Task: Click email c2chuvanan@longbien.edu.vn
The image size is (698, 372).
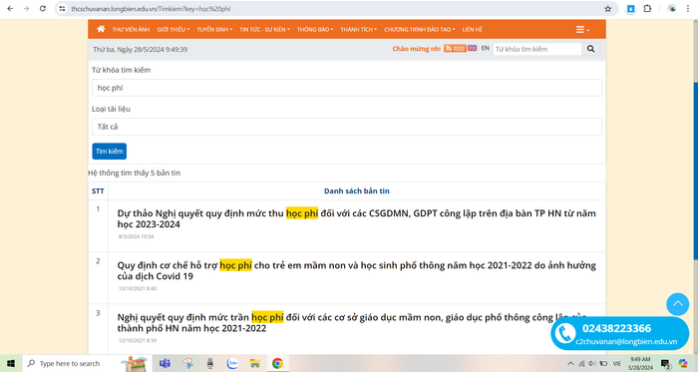Action: (x=626, y=342)
